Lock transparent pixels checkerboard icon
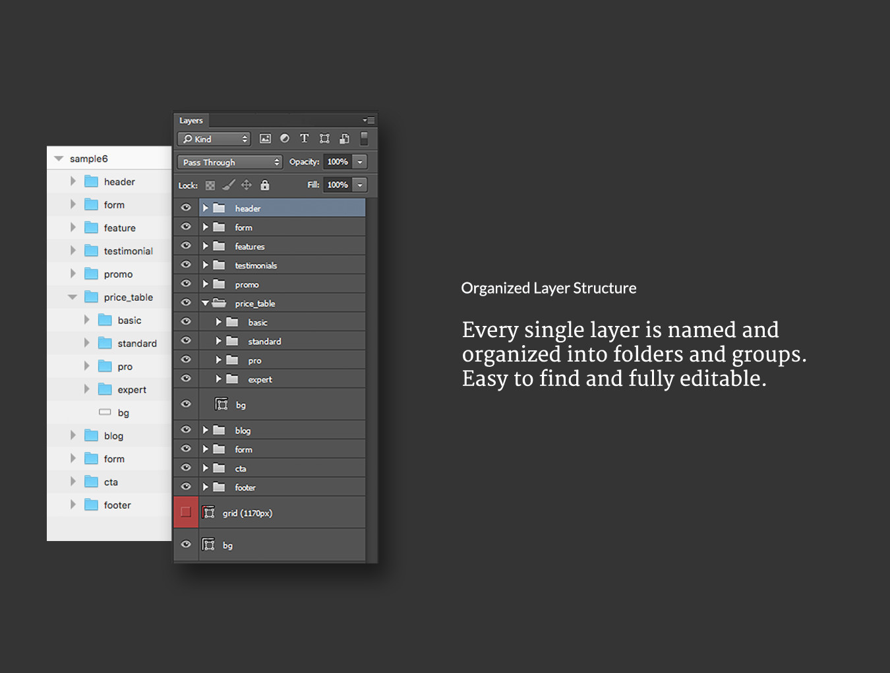 (x=210, y=185)
